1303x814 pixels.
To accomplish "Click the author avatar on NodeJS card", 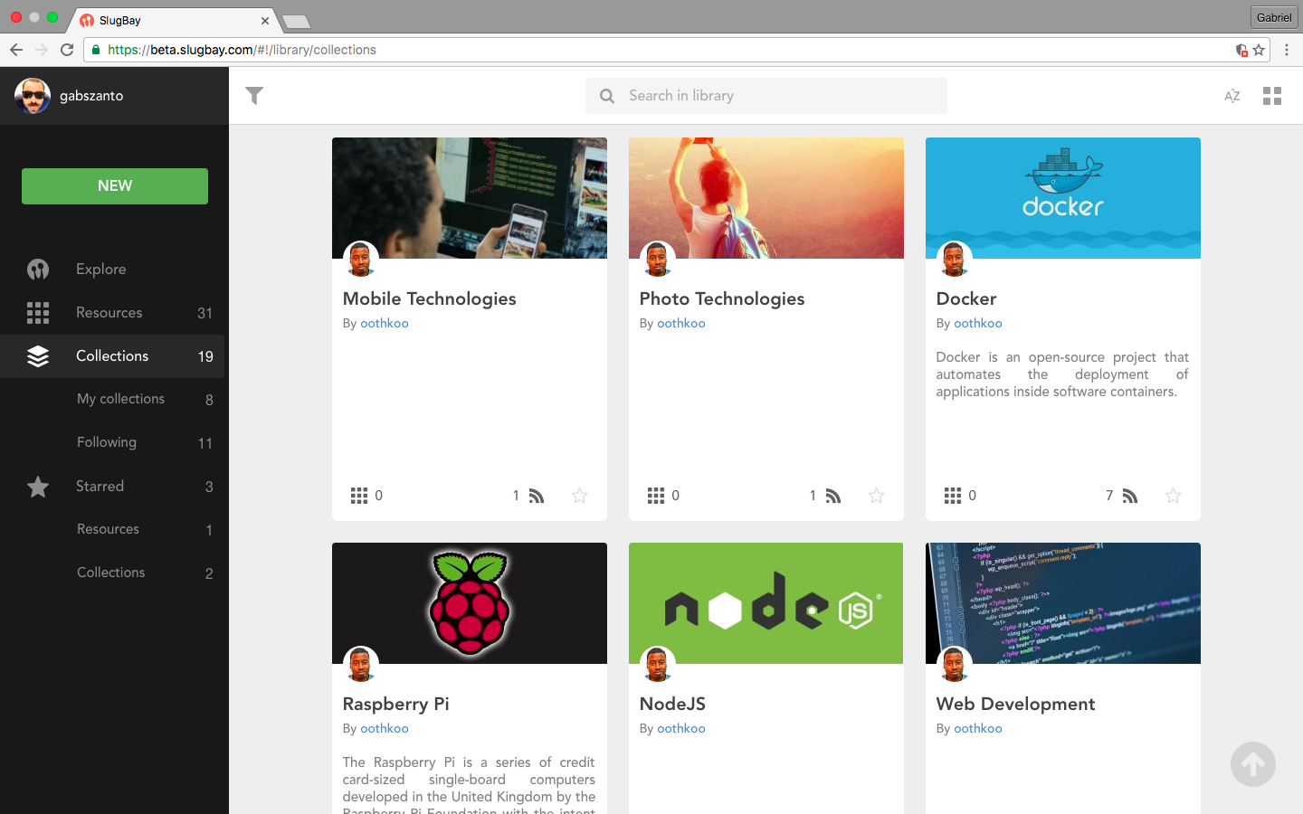I will click(x=658, y=664).
